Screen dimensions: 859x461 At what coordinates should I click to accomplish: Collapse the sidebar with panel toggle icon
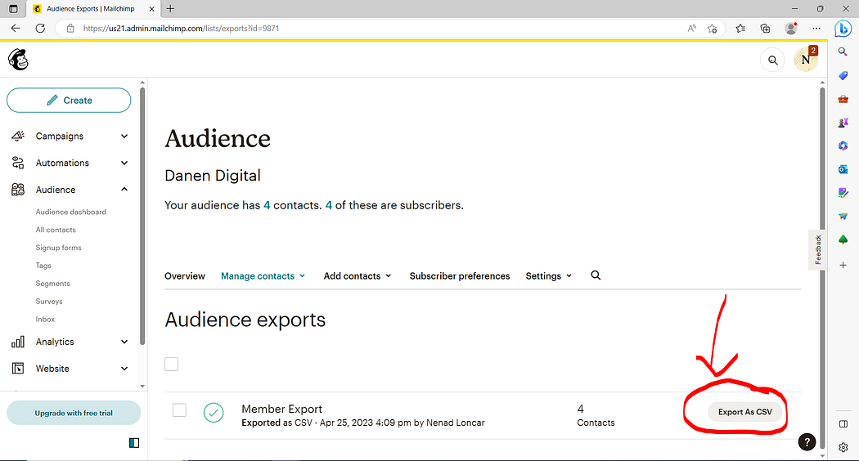[x=134, y=443]
